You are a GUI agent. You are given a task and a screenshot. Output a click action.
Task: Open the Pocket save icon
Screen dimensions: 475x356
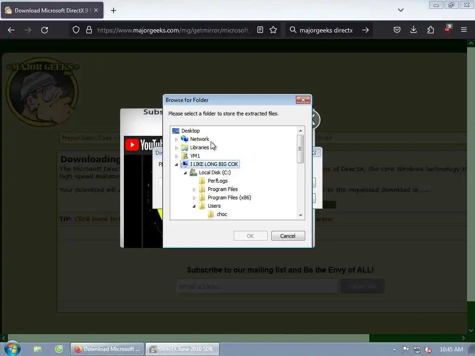(x=397, y=30)
